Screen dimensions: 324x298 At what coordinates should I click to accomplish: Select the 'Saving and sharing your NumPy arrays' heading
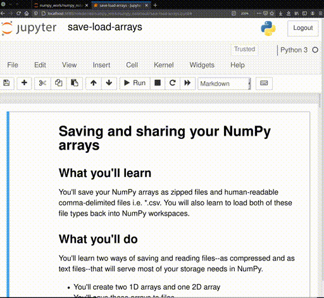tap(165, 138)
